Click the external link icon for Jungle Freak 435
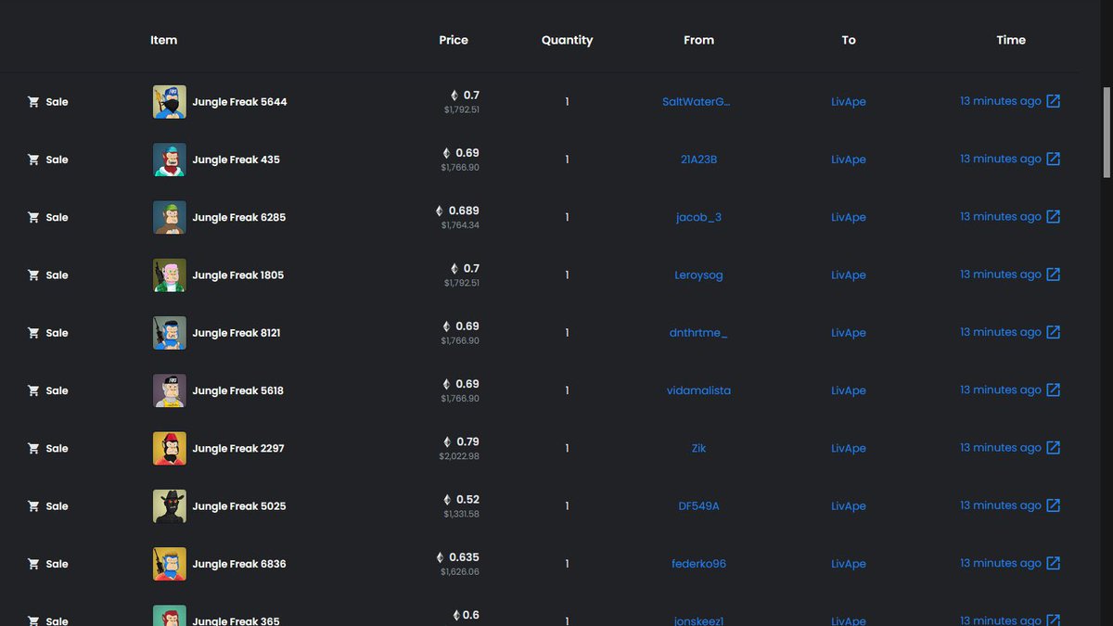Viewport: 1113px width, 626px height. pyautogui.click(x=1054, y=158)
